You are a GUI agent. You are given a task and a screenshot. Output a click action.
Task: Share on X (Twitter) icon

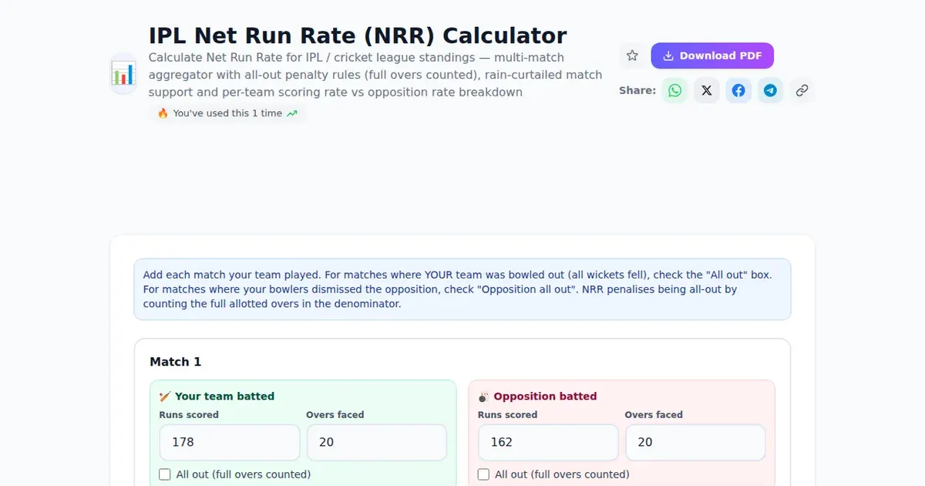pyautogui.click(x=707, y=90)
